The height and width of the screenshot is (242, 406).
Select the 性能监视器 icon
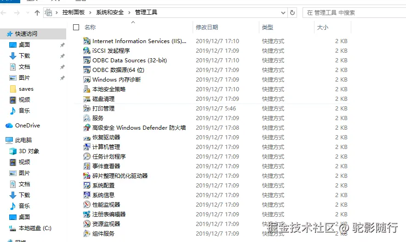point(87,205)
